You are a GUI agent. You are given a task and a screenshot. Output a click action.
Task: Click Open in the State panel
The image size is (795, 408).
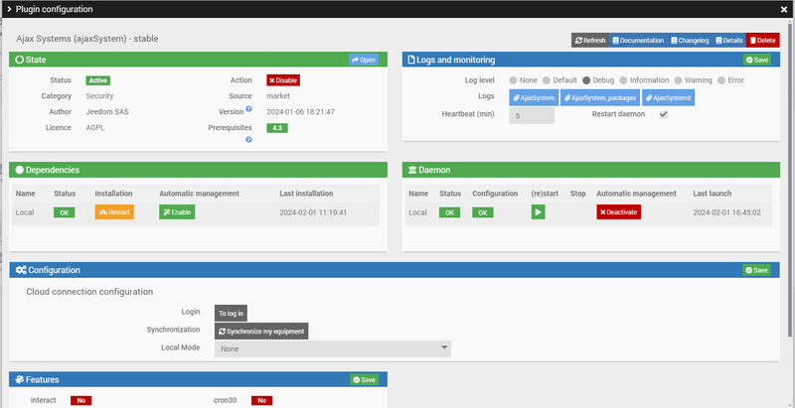[x=364, y=60]
